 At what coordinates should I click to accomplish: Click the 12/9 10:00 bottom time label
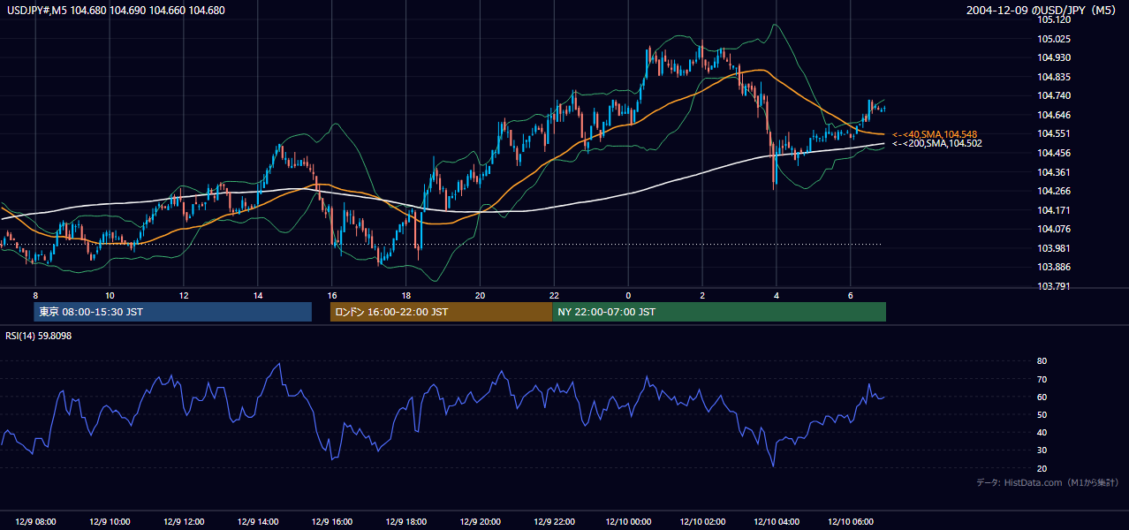110,522
